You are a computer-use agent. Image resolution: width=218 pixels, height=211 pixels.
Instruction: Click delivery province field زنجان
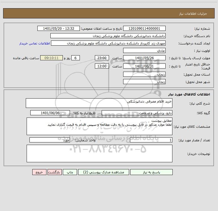tap(144, 74)
